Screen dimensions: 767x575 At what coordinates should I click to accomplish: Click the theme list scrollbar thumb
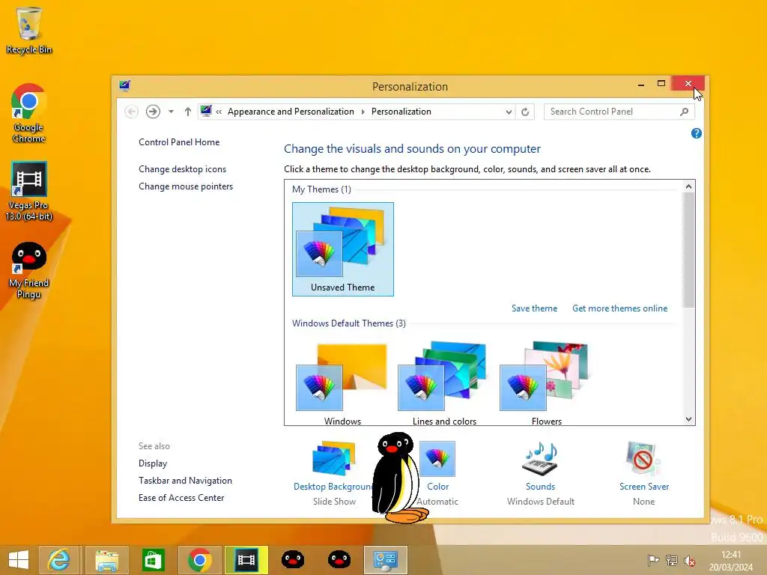(x=689, y=250)
